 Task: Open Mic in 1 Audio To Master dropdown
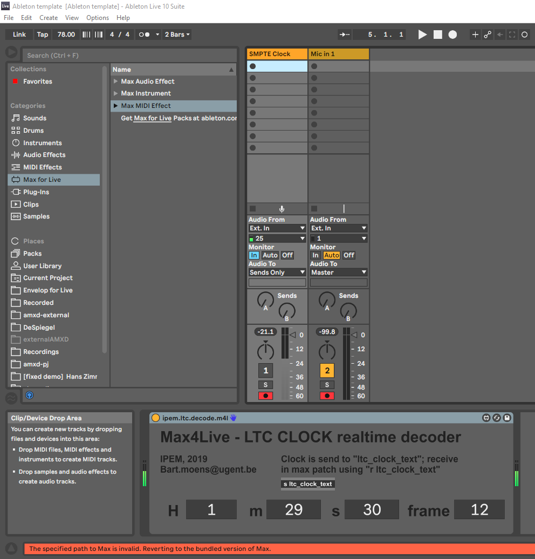click(x=339, y=272)
